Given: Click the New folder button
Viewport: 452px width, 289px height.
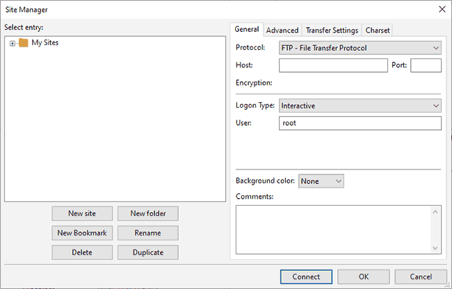Looking at the screenshot, I should [148, 213].
